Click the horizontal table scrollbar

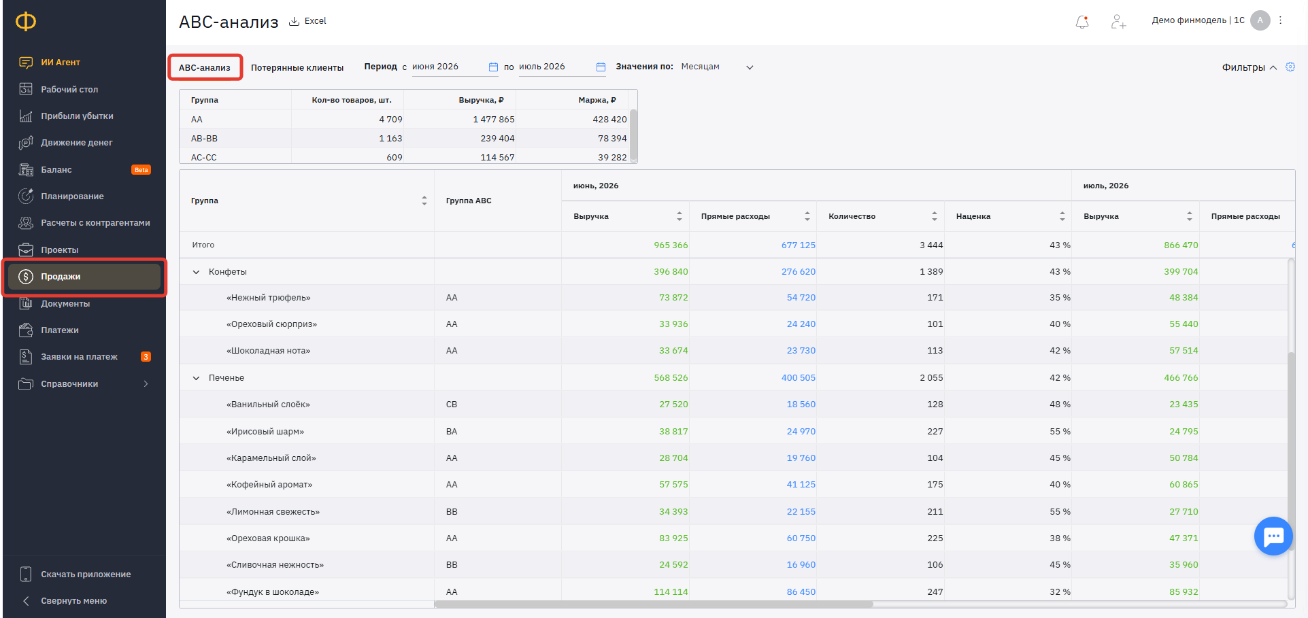654,604
